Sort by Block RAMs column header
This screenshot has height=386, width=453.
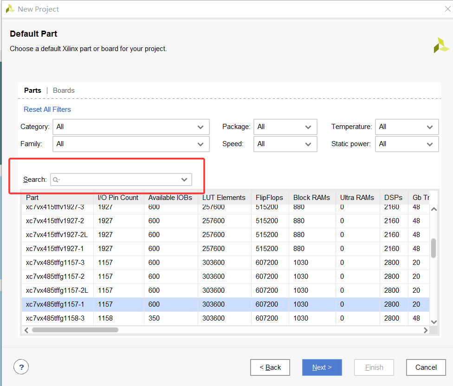click(312, 198)
